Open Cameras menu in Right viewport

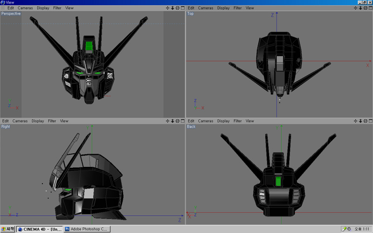pos(20,121)
